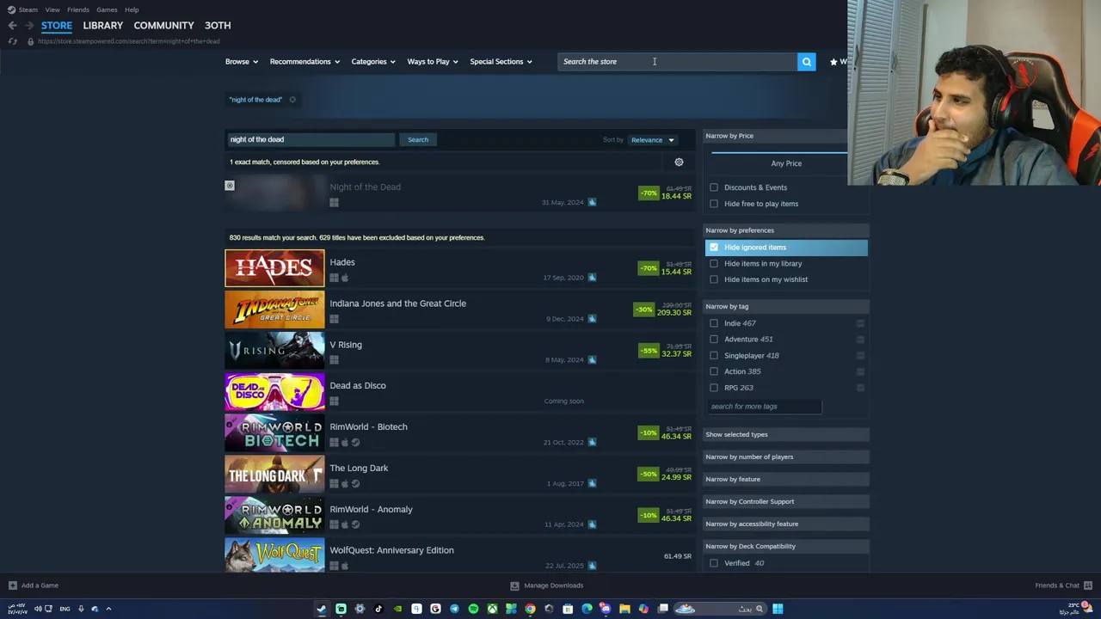Expand Narrow by number of players
The image size is (1101, 619).
click(x=786, y=457)
